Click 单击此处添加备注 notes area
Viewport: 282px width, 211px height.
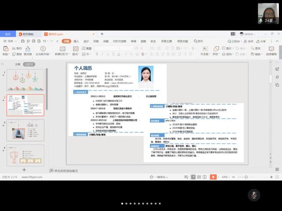(x=66, y=171)
